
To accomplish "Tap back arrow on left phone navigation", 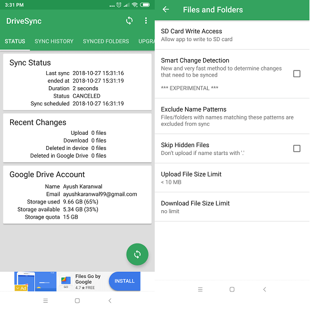I will 110,300.
